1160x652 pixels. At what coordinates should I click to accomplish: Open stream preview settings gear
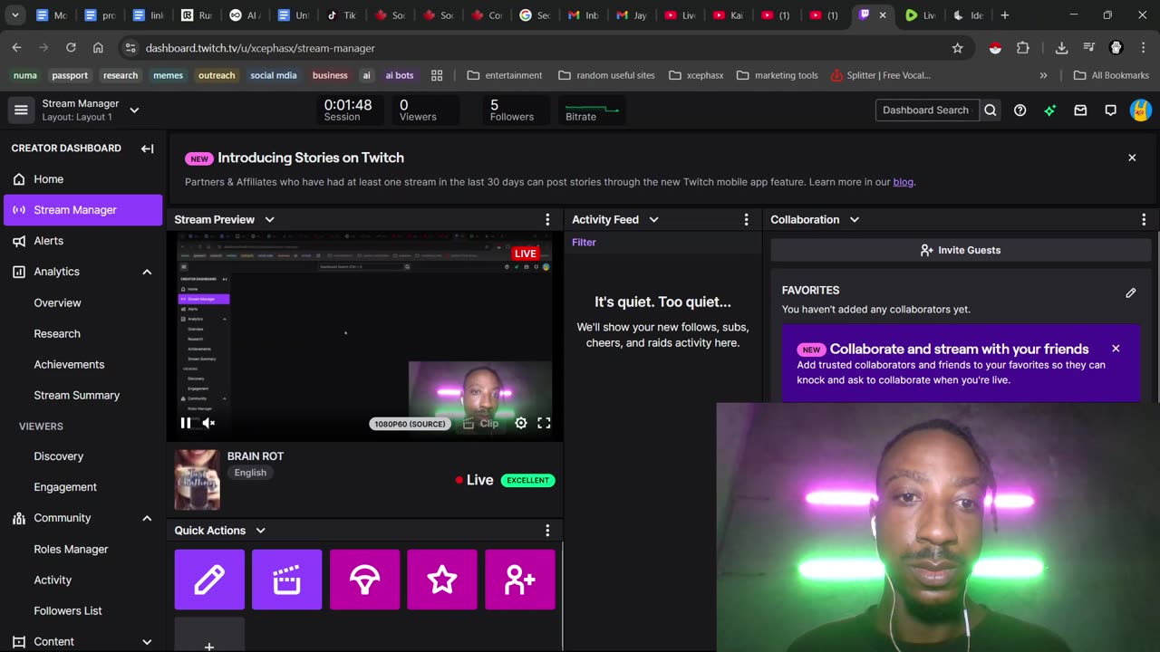521,423
